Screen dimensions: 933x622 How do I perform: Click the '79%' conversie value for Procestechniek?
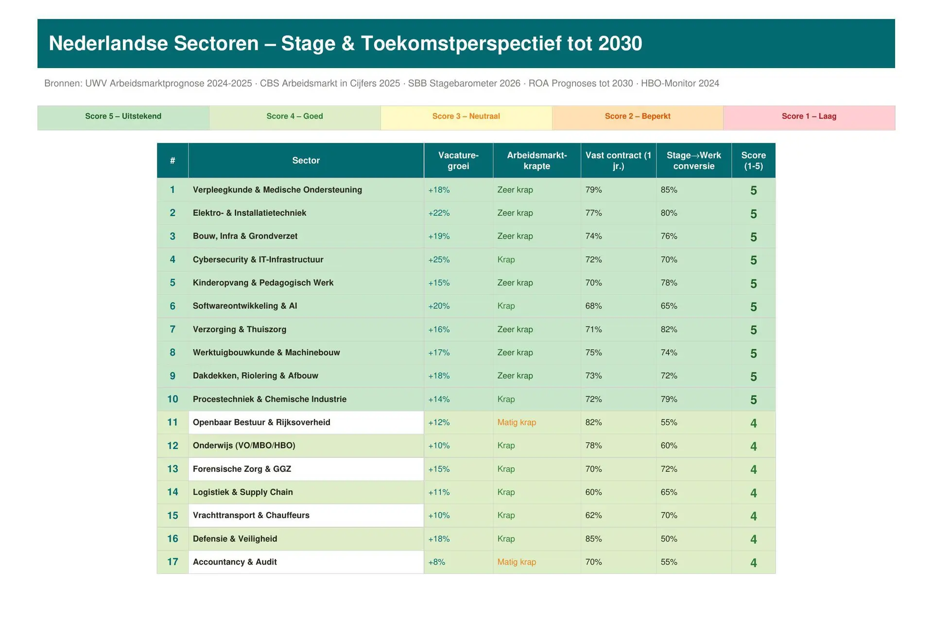pos(669,399)
